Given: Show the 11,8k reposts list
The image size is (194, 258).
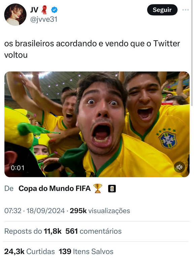Looking at the screenshot, I should point(33,231).
